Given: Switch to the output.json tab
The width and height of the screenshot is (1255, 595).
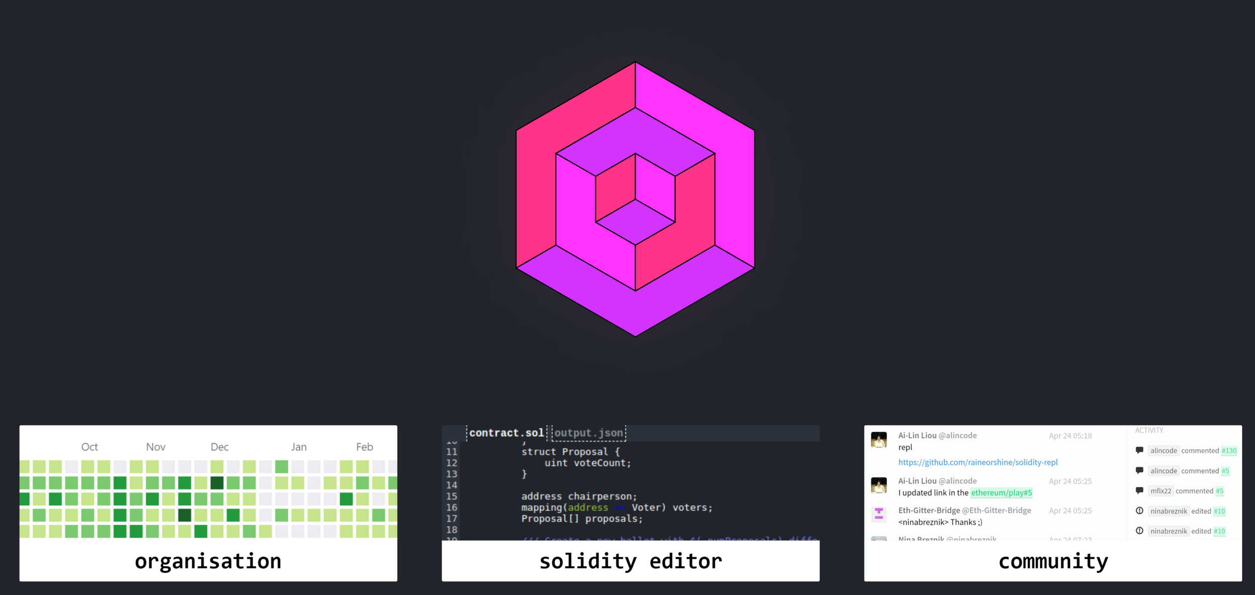Looking at the screenshot, I should (588, 433).
